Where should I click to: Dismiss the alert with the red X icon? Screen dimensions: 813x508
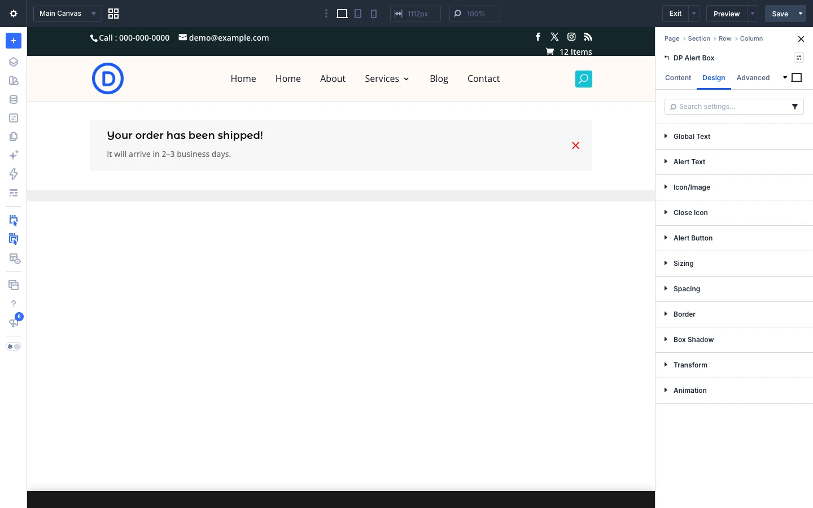click(576, 146)
